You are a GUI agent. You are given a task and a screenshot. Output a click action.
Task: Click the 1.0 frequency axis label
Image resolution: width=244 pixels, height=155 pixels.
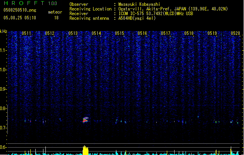click(x=3, y=70)
